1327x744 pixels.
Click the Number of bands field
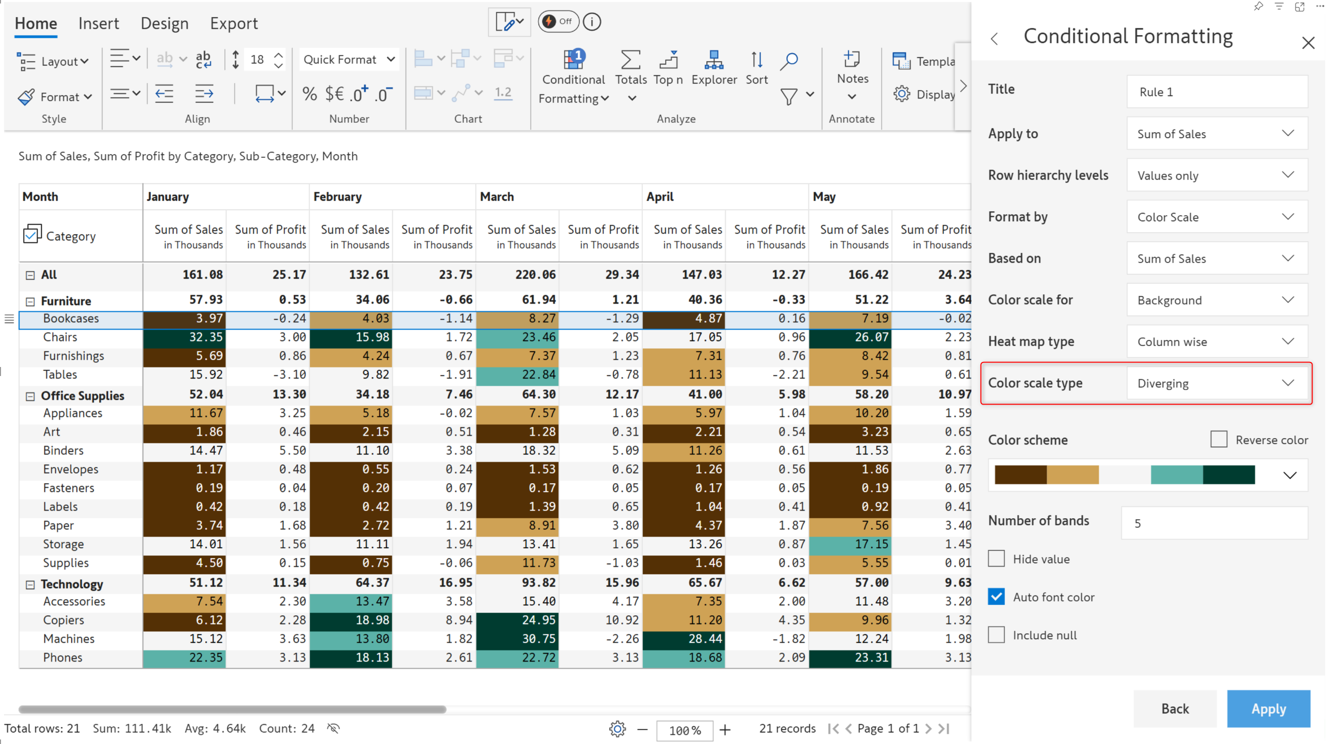(1214, 523)
